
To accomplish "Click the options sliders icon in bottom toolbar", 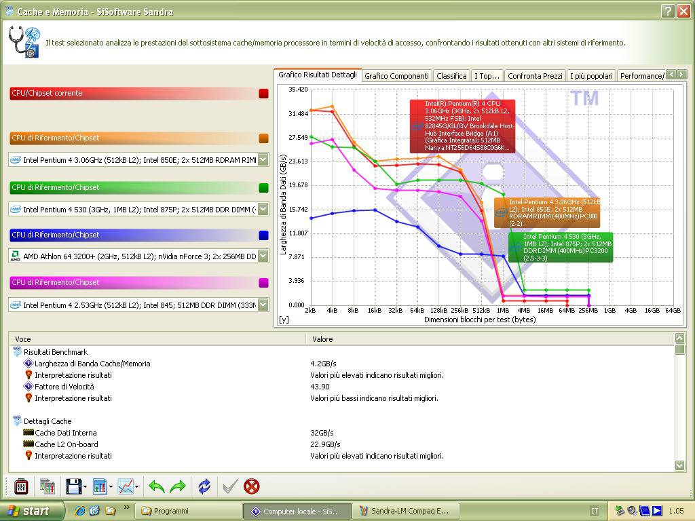I will click(x=21, y=486).
